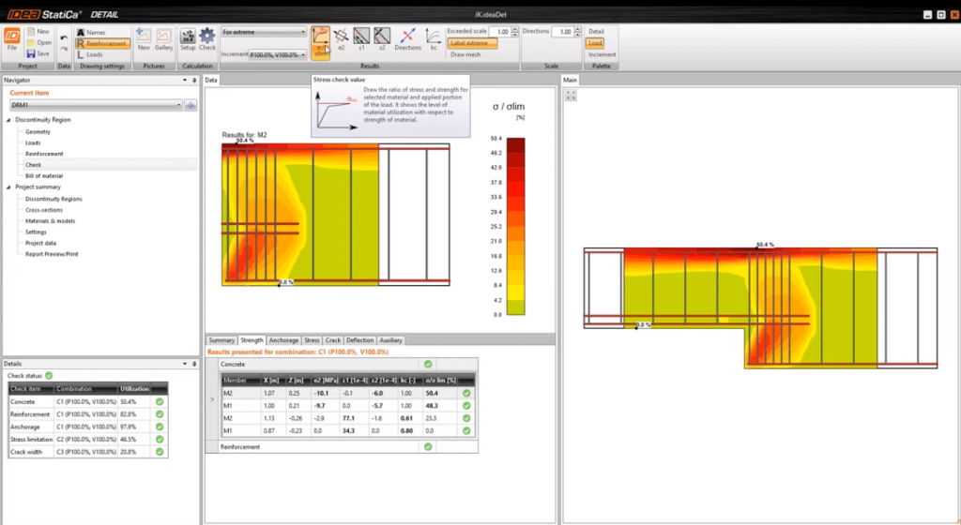
Task: Switch to the Deflection tab
Action: click(359, 340)
